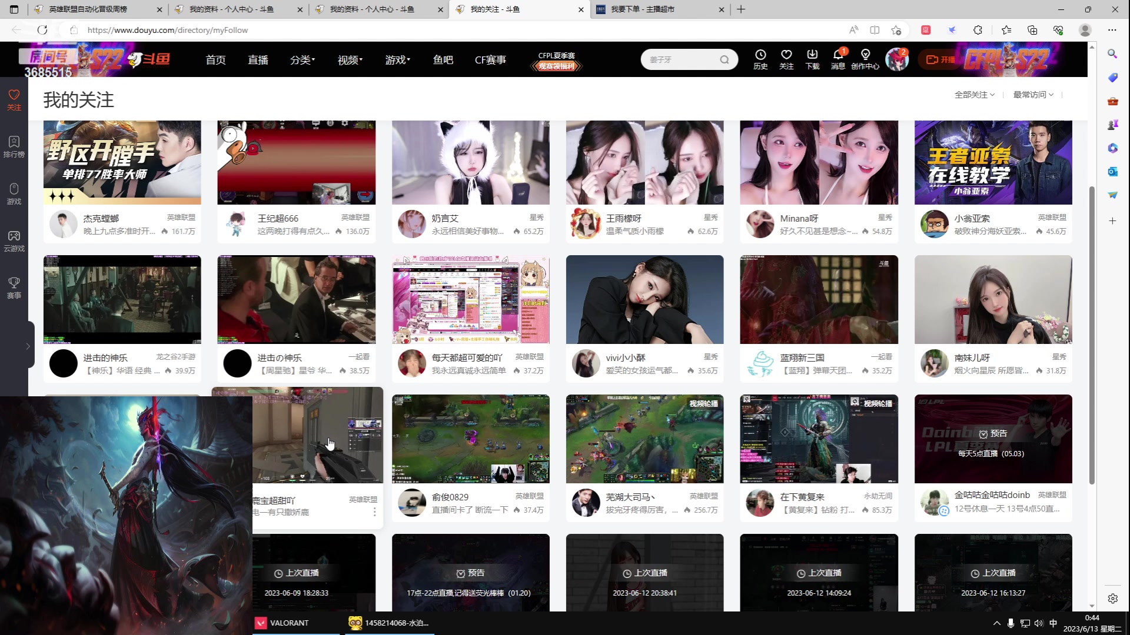
Task: Click the address bar URL
Action: tap(168, 30)
